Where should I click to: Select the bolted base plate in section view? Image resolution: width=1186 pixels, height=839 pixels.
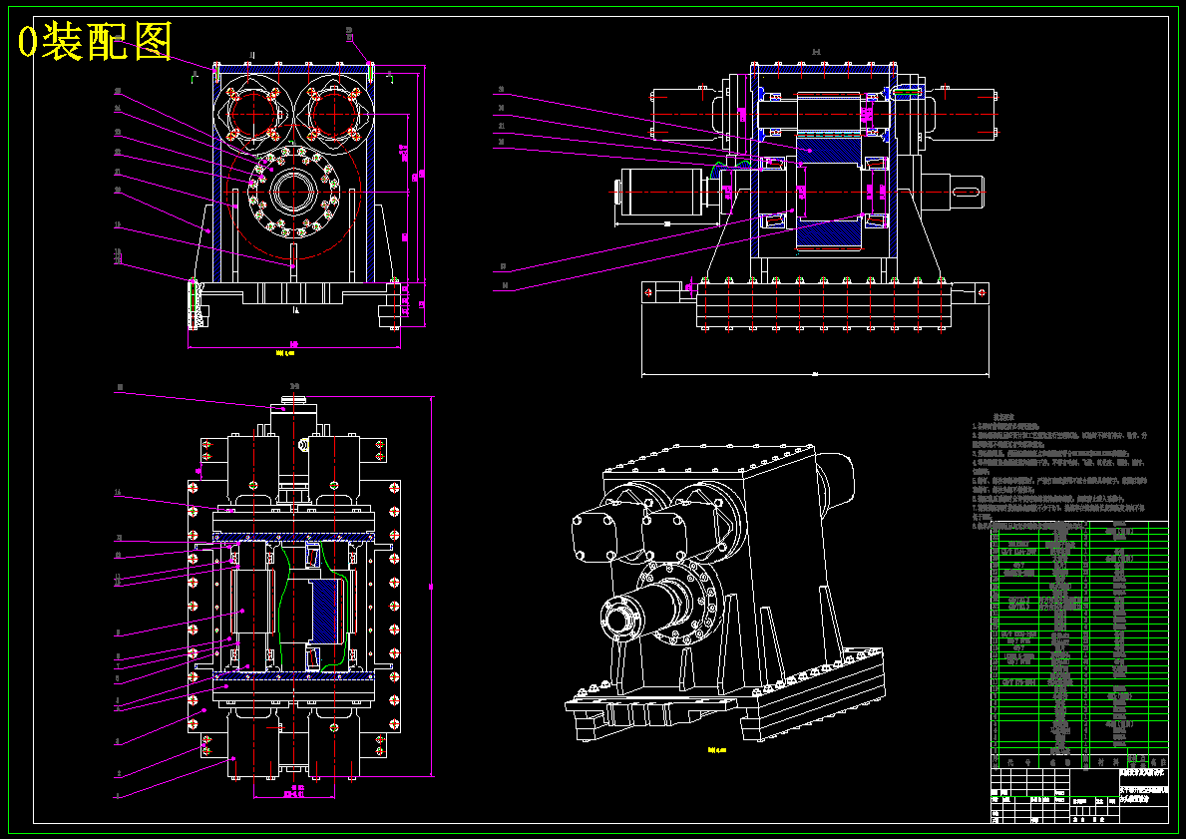[x=822, y=303]
